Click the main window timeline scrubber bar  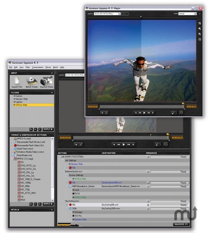point(121,138)
